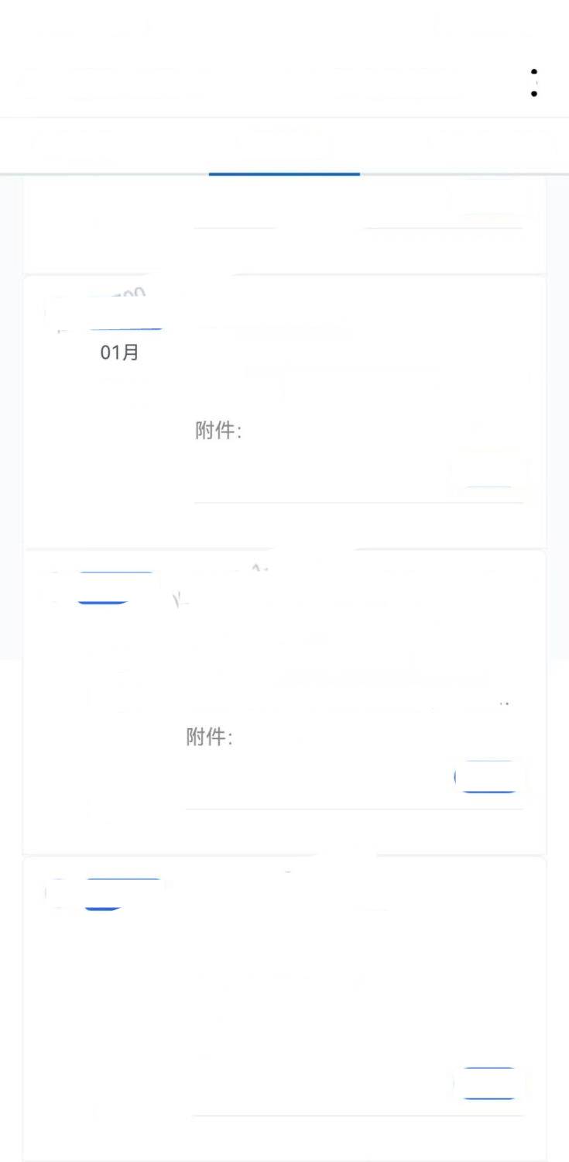Screen dimensions: 569x1162
Task: Open the partially visible card below the tabs
Action: coord(284,225)
